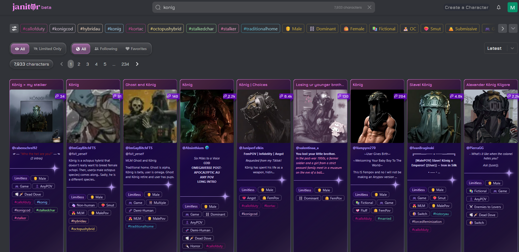The height and width of the screenshot is (252, 519).
Task: Go to page 3
Action: tap(88, 64)
